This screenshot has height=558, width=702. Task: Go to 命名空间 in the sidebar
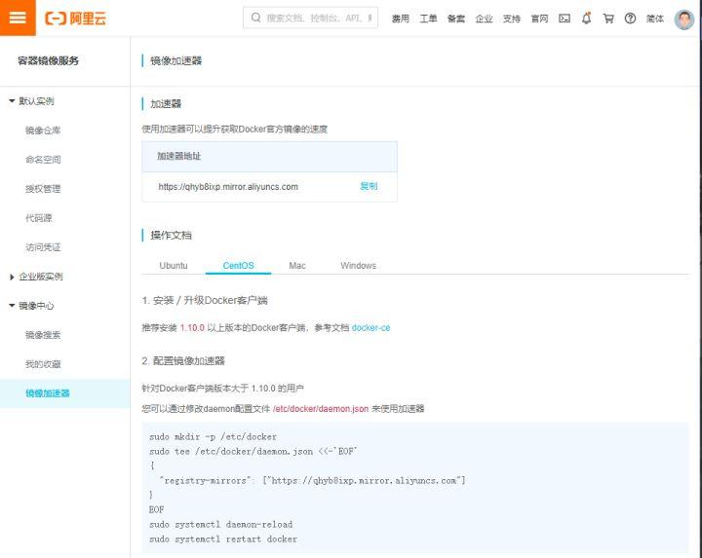[43, 160]
